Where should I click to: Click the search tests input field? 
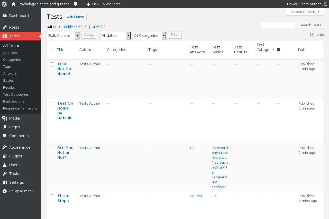(278, 25)
